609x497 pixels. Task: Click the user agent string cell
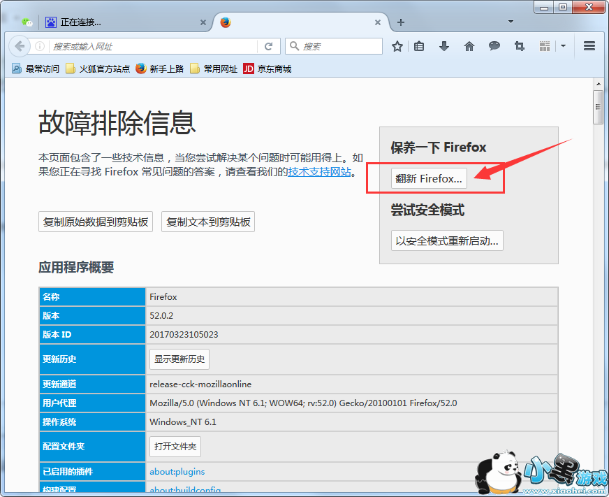point(351,403)
